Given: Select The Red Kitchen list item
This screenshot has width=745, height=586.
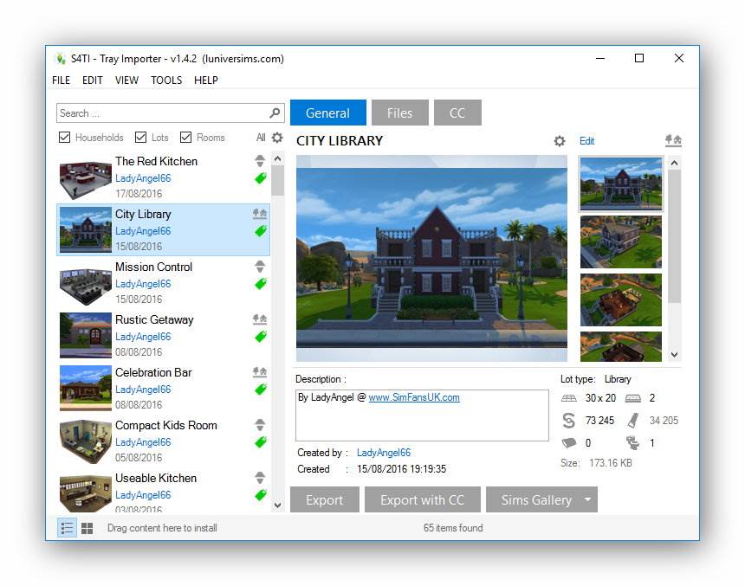Looking at the screenshot, I should (x=163, y=177).
